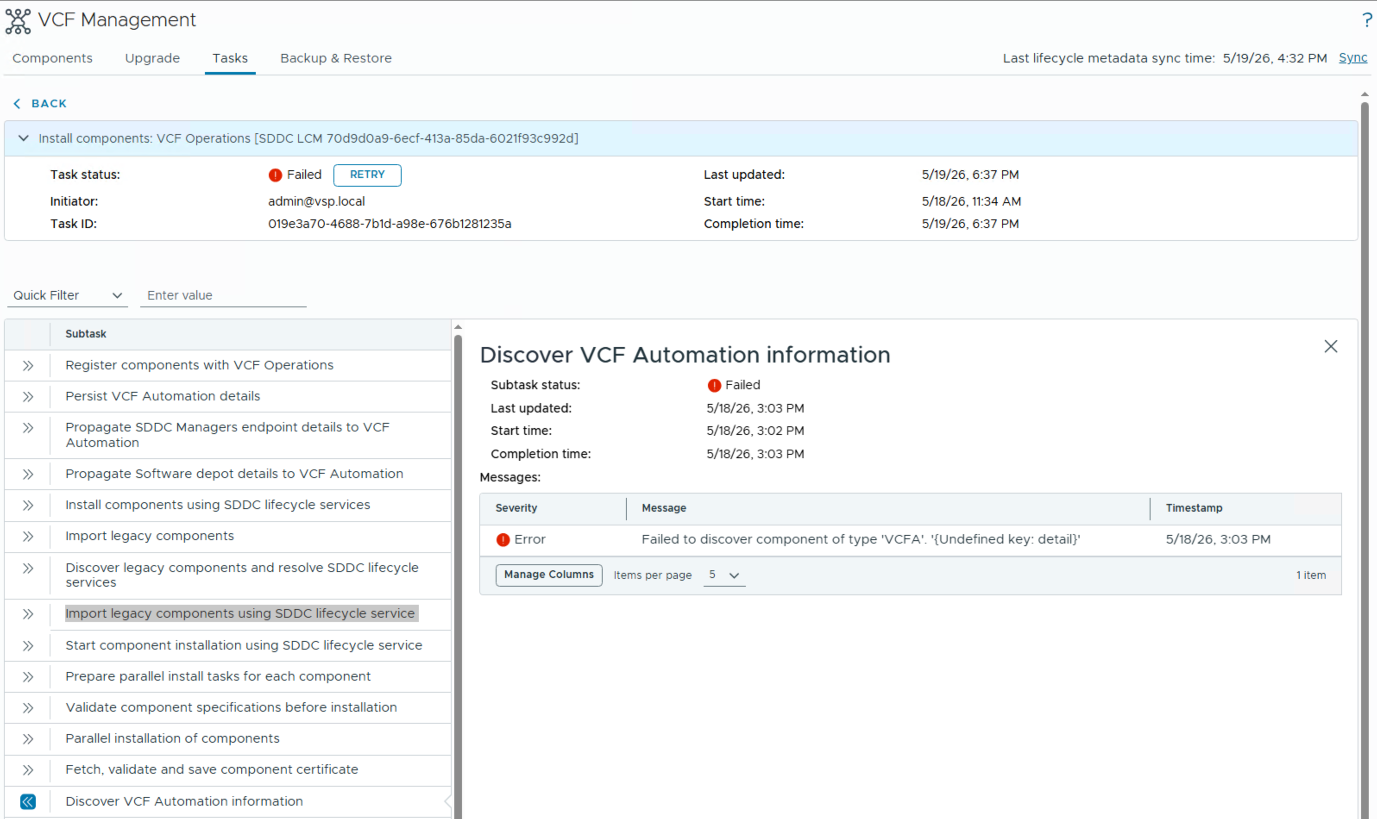
Task: Expand details for Propagate SDDC Managers endpoint subtask
Action: click(28, 428)
